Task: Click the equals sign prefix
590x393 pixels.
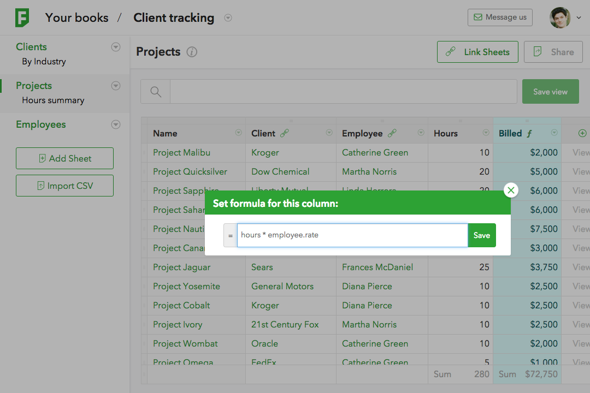Action: 231,235
